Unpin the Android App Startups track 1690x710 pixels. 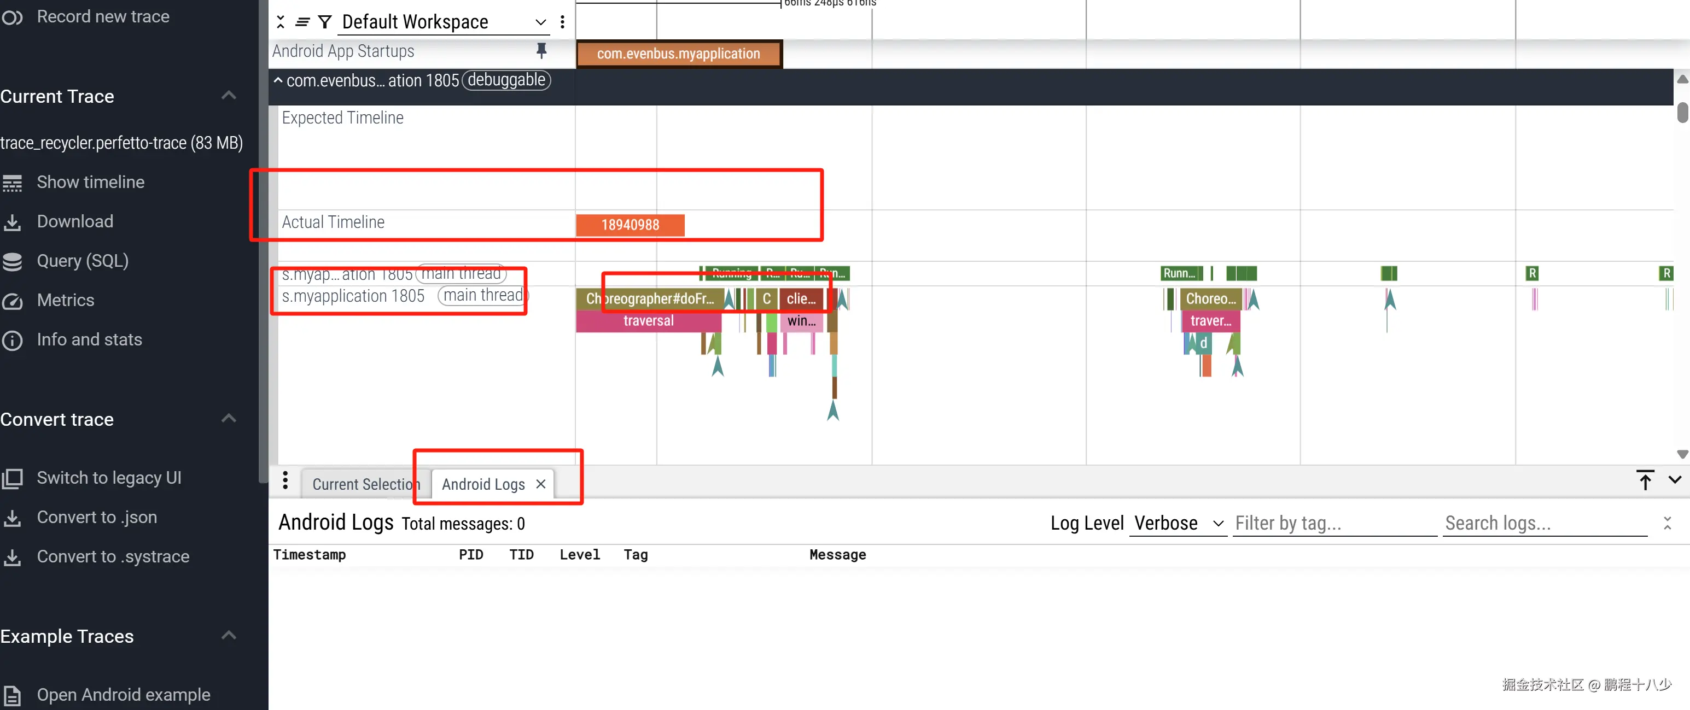click(x=541, y=50)
